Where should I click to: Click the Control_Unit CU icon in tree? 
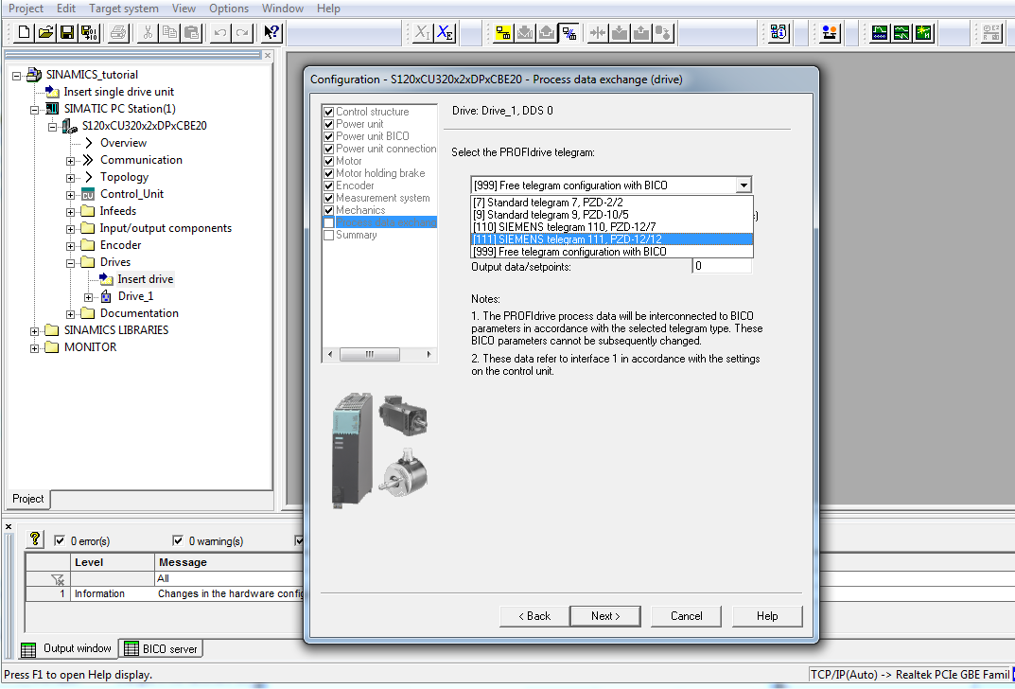point(88,194)
